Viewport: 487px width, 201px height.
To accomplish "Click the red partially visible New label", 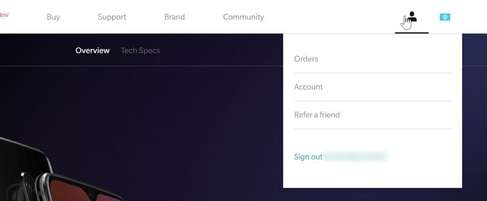I will (x=4, y=15).
